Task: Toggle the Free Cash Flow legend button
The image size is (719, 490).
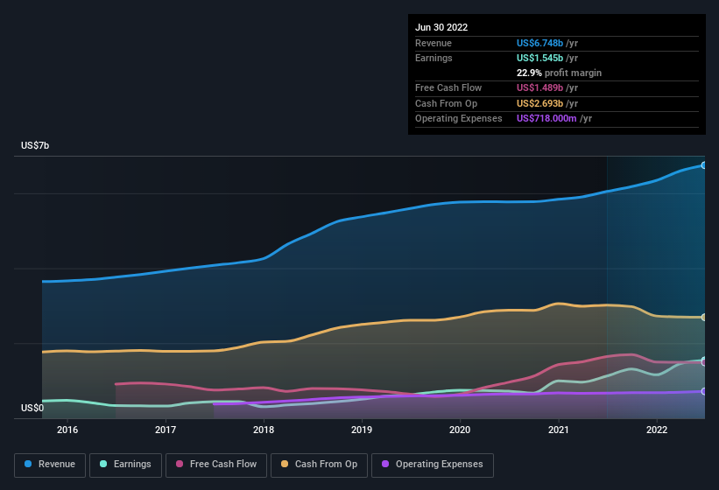Action: point(216,465)
